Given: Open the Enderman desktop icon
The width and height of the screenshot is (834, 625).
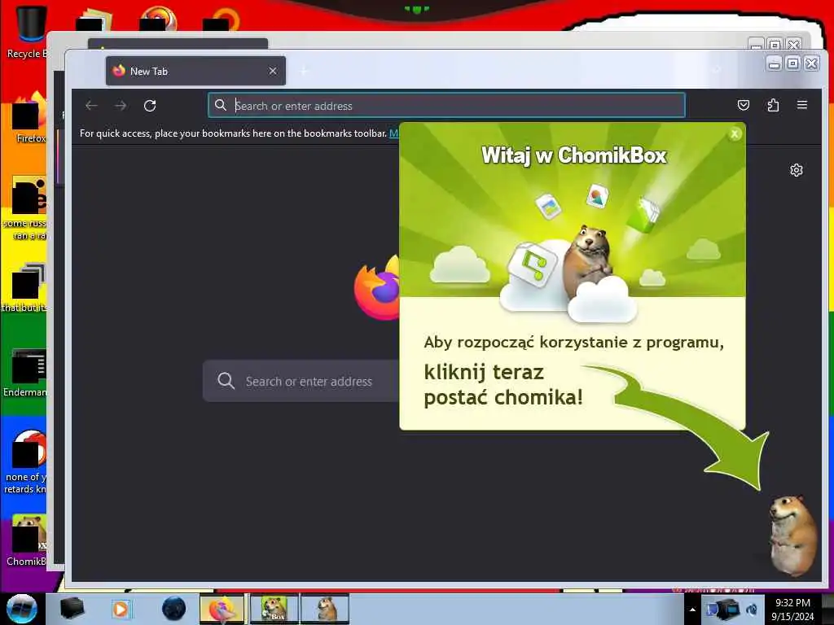Looking at the screenshot, I should pyautogui.click(x=25, y=373).
